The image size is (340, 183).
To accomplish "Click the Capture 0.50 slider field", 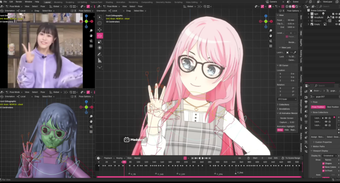I will pos(287,122).
